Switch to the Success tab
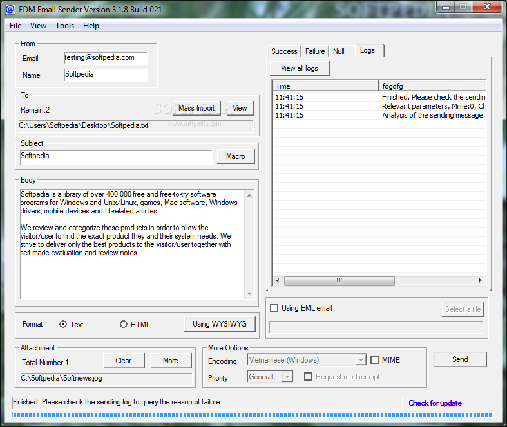The height and width of the screenshot is (427, 507). click(284, 51)
